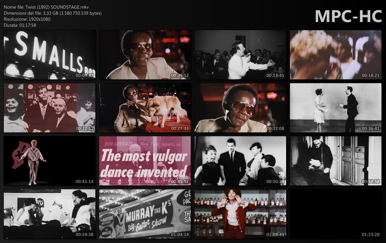Screen dimensions: 386x243
Task: Open the dancing crowd thumbnail at 00:59:38
Action: coord(50,214)
